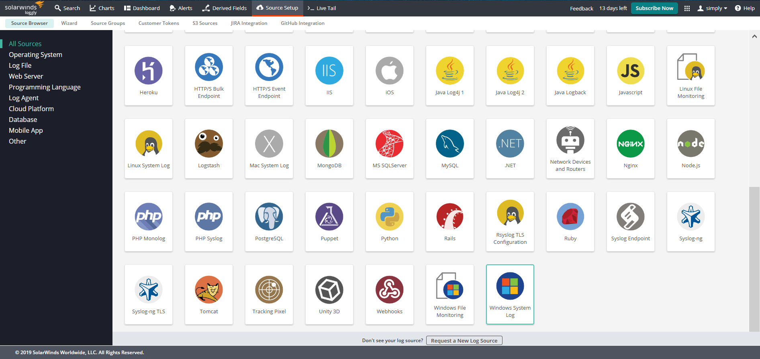Choose the PHP Syslog source

coord(209,221)
